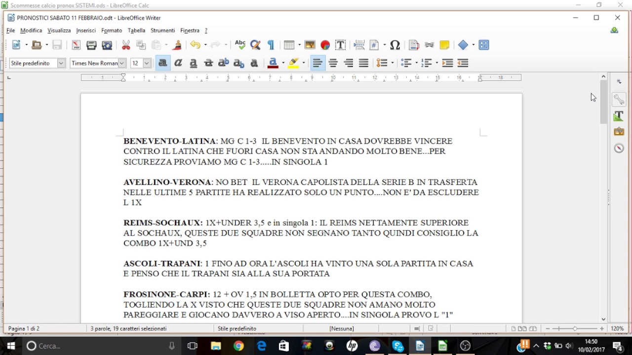Insert a comment sticky note
The height and width of the screenshot is (355, 632).
click(444, 45)
